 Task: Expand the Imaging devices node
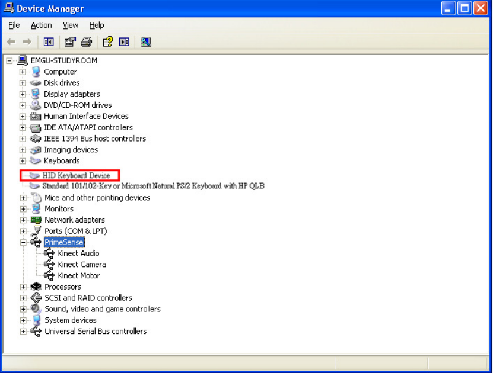point(23,150)
